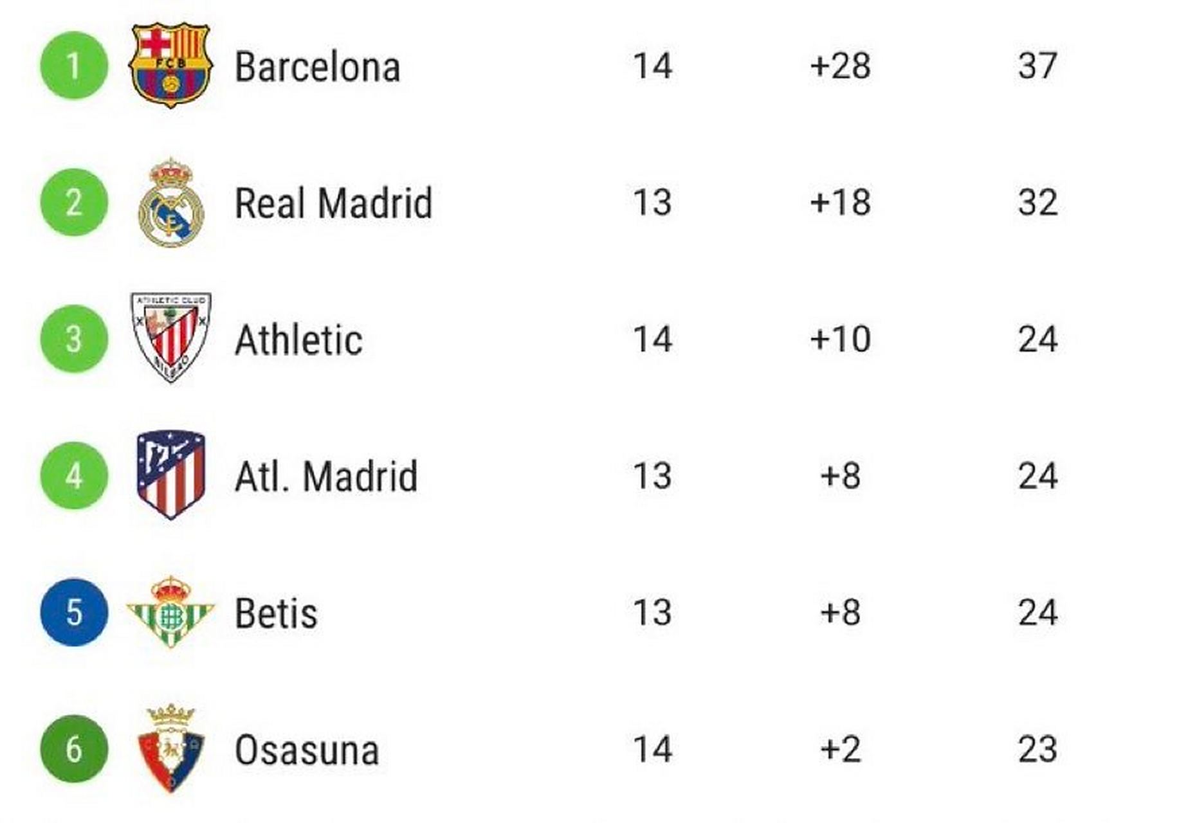Click the Osasuna club crest
Image resolution: width=1179 pixels, height=823 pixels.
click(170, 748)
